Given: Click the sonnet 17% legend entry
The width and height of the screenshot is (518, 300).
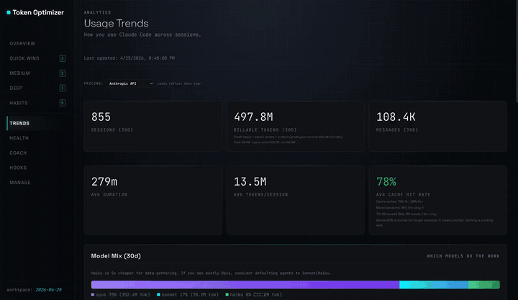Looking at the screenshot, I should (x=188, y=295).
